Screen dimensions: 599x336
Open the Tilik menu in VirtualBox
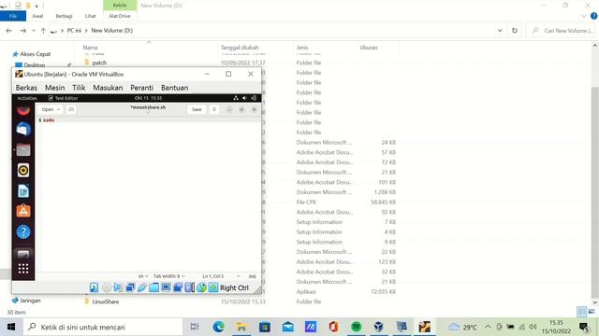coord(79,88)
